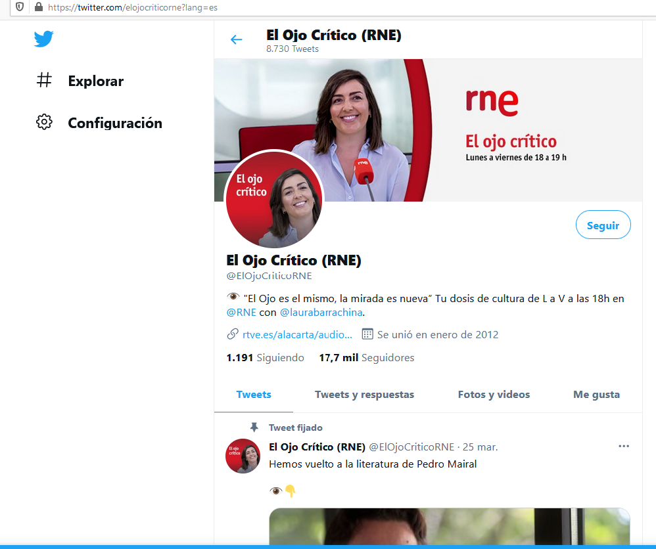Click the pinned tweet's small avatar
Screen dimensions: 656x549
pyautogui.click(x=243, y=456)
